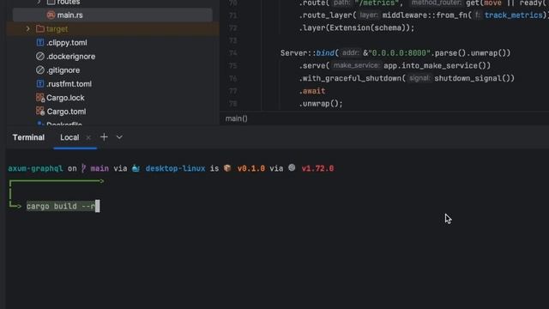Click .unwrap(); on line 78
The height and width of the screenshot is (309, 549).
(321, 103)
